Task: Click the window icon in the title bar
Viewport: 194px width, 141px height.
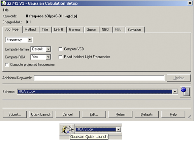Action: (4, 3)
